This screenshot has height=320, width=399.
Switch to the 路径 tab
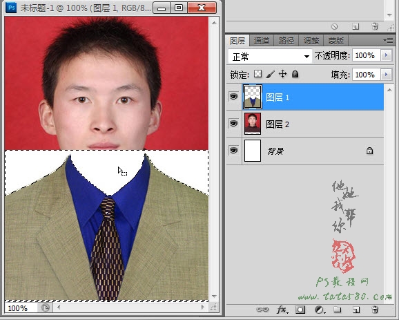(x=286, y=41)
